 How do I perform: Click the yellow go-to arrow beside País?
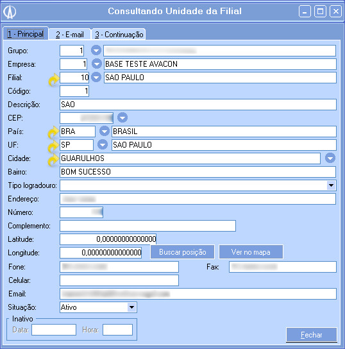pos(53,132)
